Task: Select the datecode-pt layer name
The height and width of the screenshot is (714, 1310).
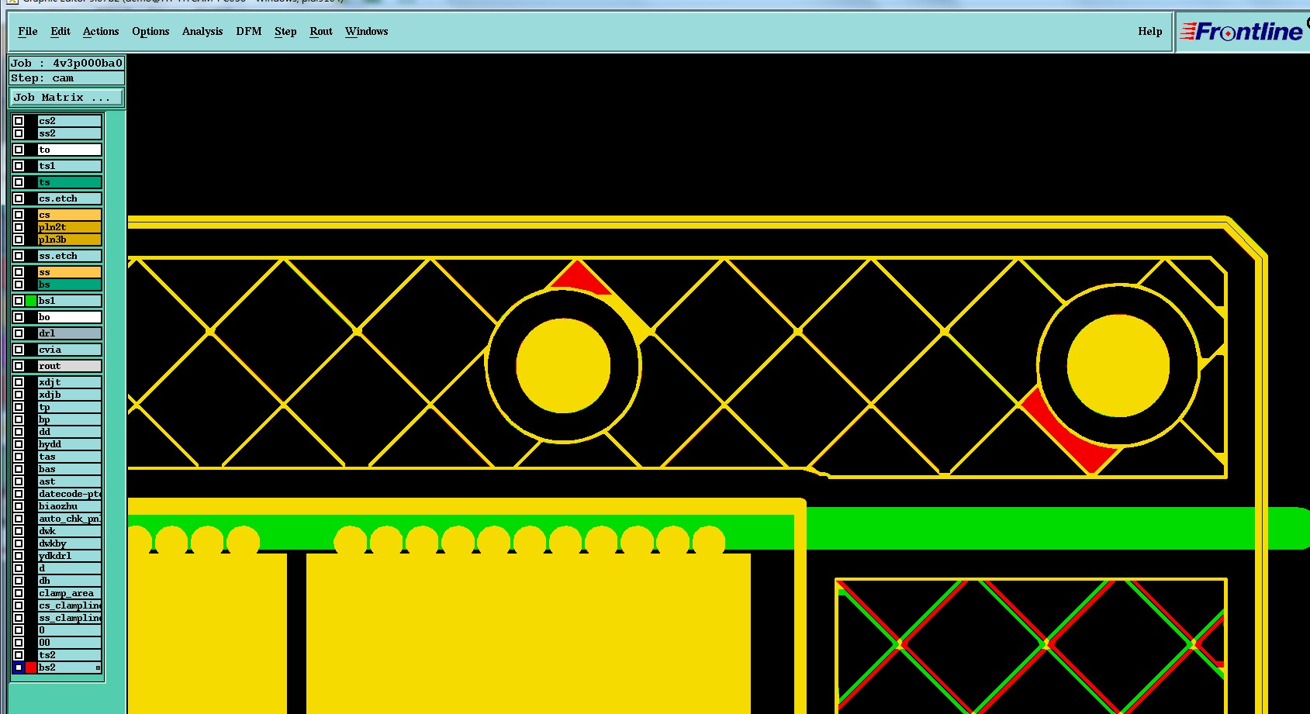Action: pyautogui.click(x=70, y=494)
